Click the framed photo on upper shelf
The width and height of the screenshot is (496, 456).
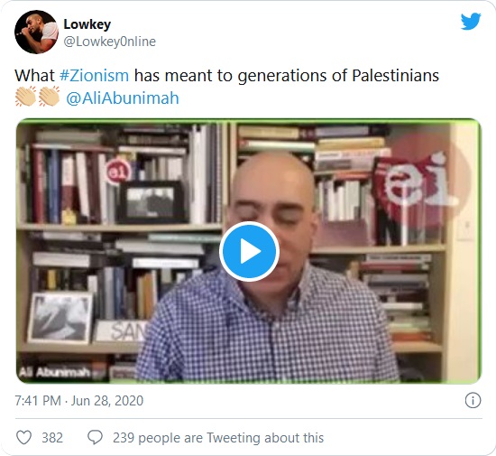pos(151,202)
